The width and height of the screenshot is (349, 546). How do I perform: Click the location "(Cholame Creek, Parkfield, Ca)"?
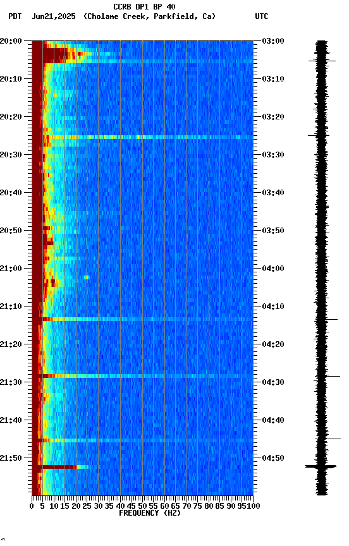(149, 16)
